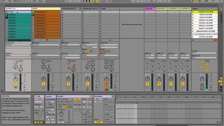
Task: Click the transport Stop button
Action: tap(86, 1)
